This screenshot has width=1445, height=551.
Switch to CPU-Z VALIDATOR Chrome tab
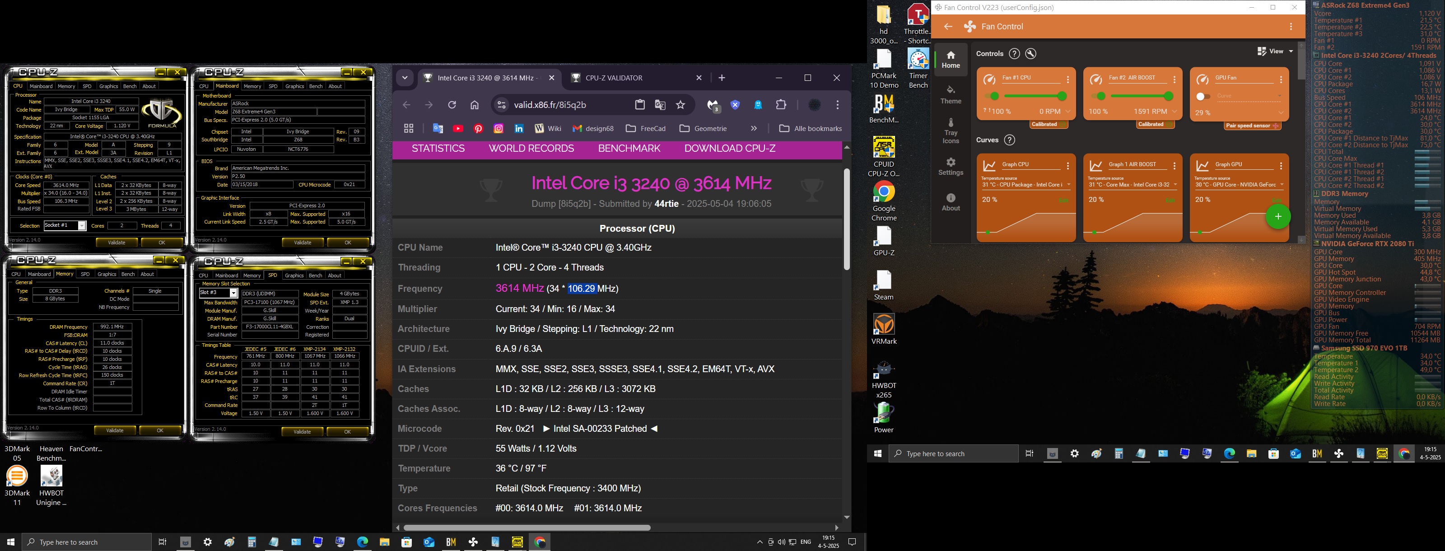pos(637,78)
